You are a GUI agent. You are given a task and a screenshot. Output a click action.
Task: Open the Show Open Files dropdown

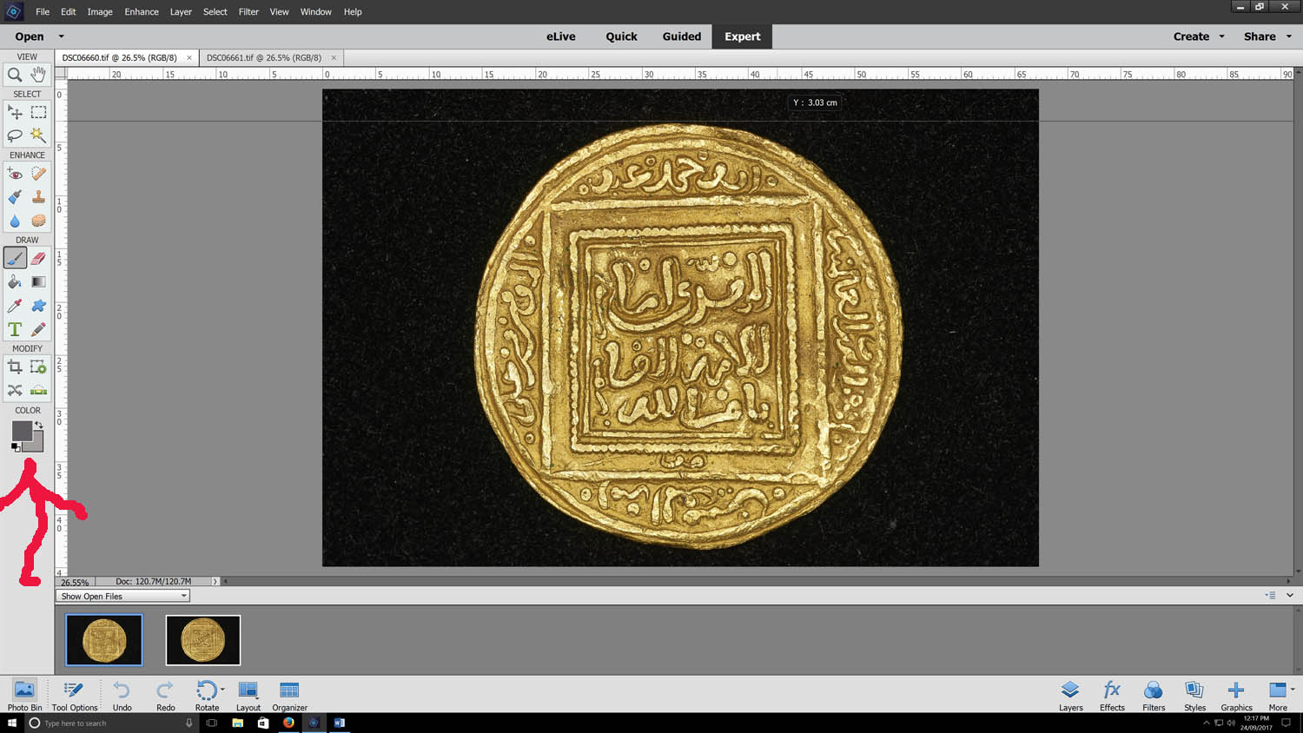pyautogui.click(x=122, y=596)
